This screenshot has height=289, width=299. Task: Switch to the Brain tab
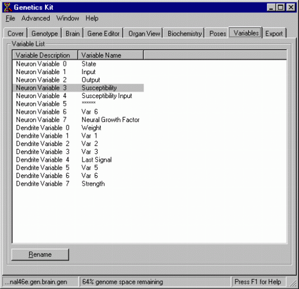(72, 33)
